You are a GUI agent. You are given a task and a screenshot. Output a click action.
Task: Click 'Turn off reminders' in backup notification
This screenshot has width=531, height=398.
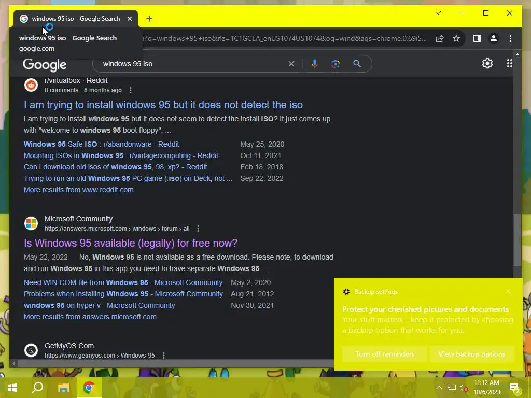coord(385,354)
